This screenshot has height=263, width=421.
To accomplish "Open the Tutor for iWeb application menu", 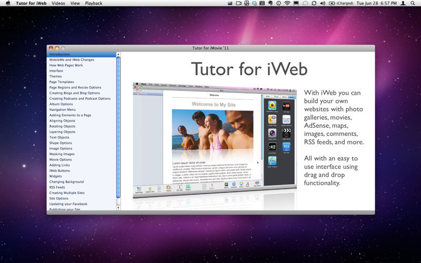I will [31, 3].
